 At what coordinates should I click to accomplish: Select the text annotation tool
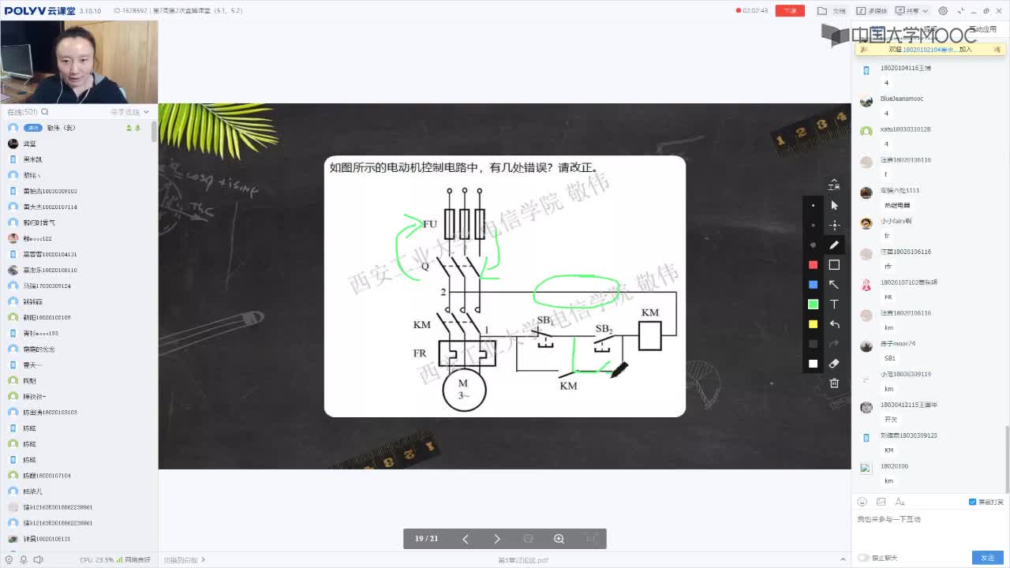[x=834, y=305]
